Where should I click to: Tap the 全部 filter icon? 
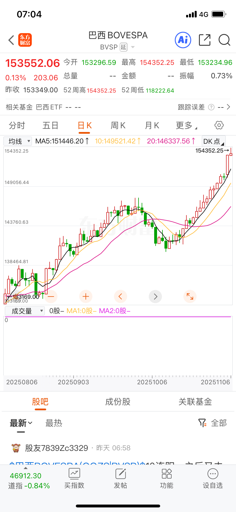click(x=202, y=423)
